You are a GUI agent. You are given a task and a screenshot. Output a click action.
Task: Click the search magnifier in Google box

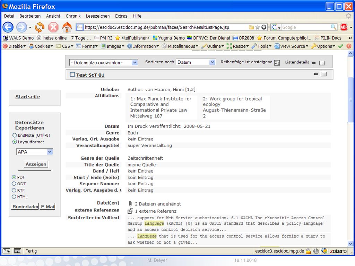[333, 27]
